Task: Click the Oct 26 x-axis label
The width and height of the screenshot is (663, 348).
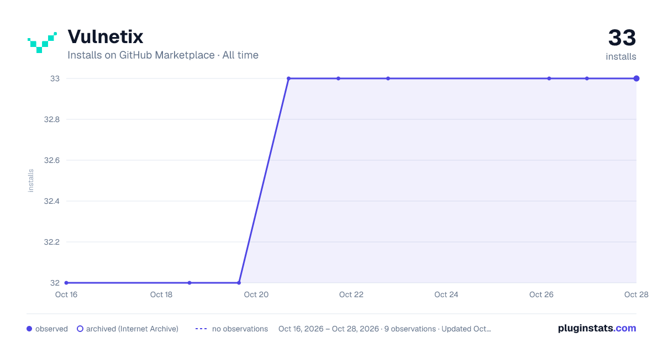Action: click(x=541, y=294)
